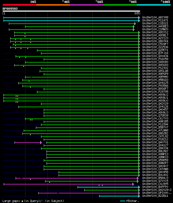The image size is (173, 203).
Task: Open the UniRef100_A4SBE3 hit label
Action: click(155, 26)
